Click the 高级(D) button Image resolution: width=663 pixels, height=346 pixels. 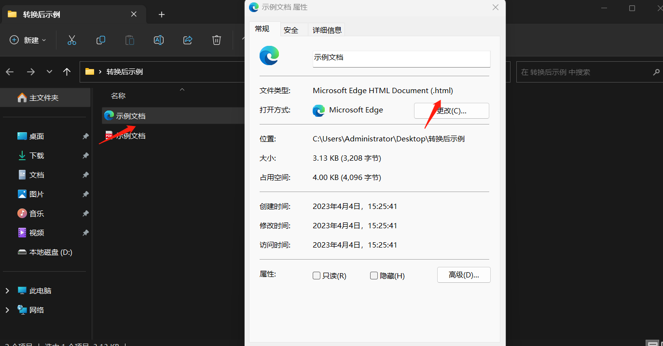[x=463, y=275]
